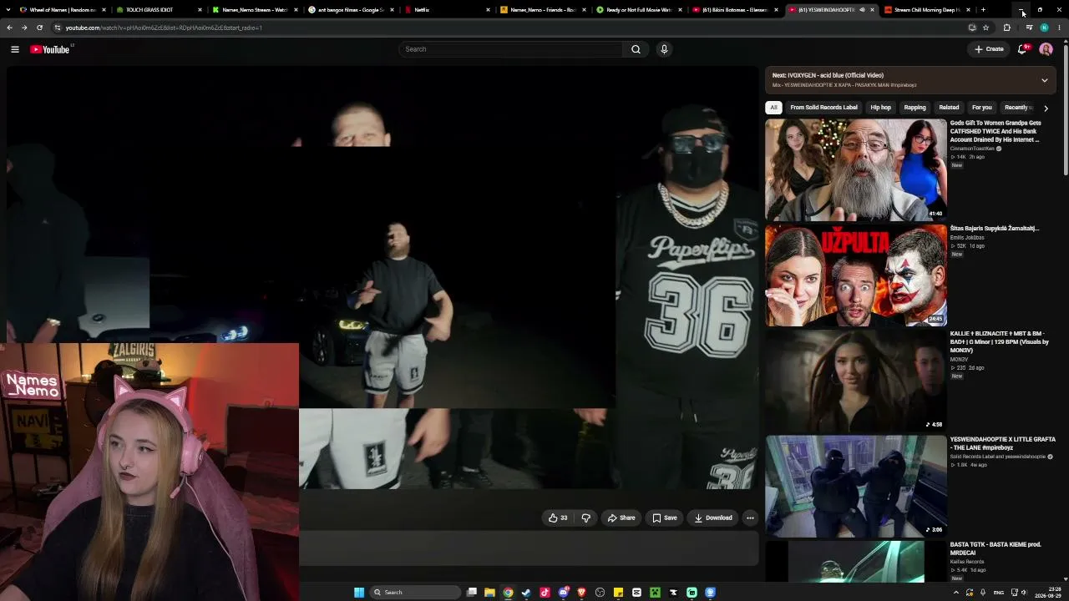Click the UŽPULTA video thumbnail
1069x601 pixels.
point(856,275)
